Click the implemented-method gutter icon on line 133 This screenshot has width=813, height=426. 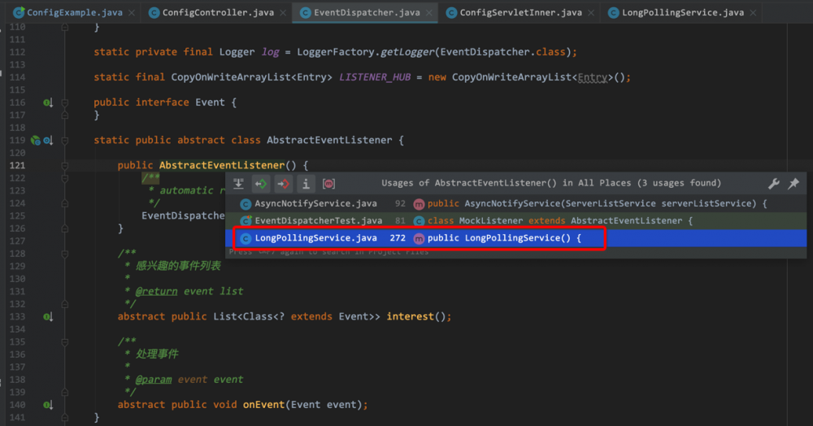48,316
